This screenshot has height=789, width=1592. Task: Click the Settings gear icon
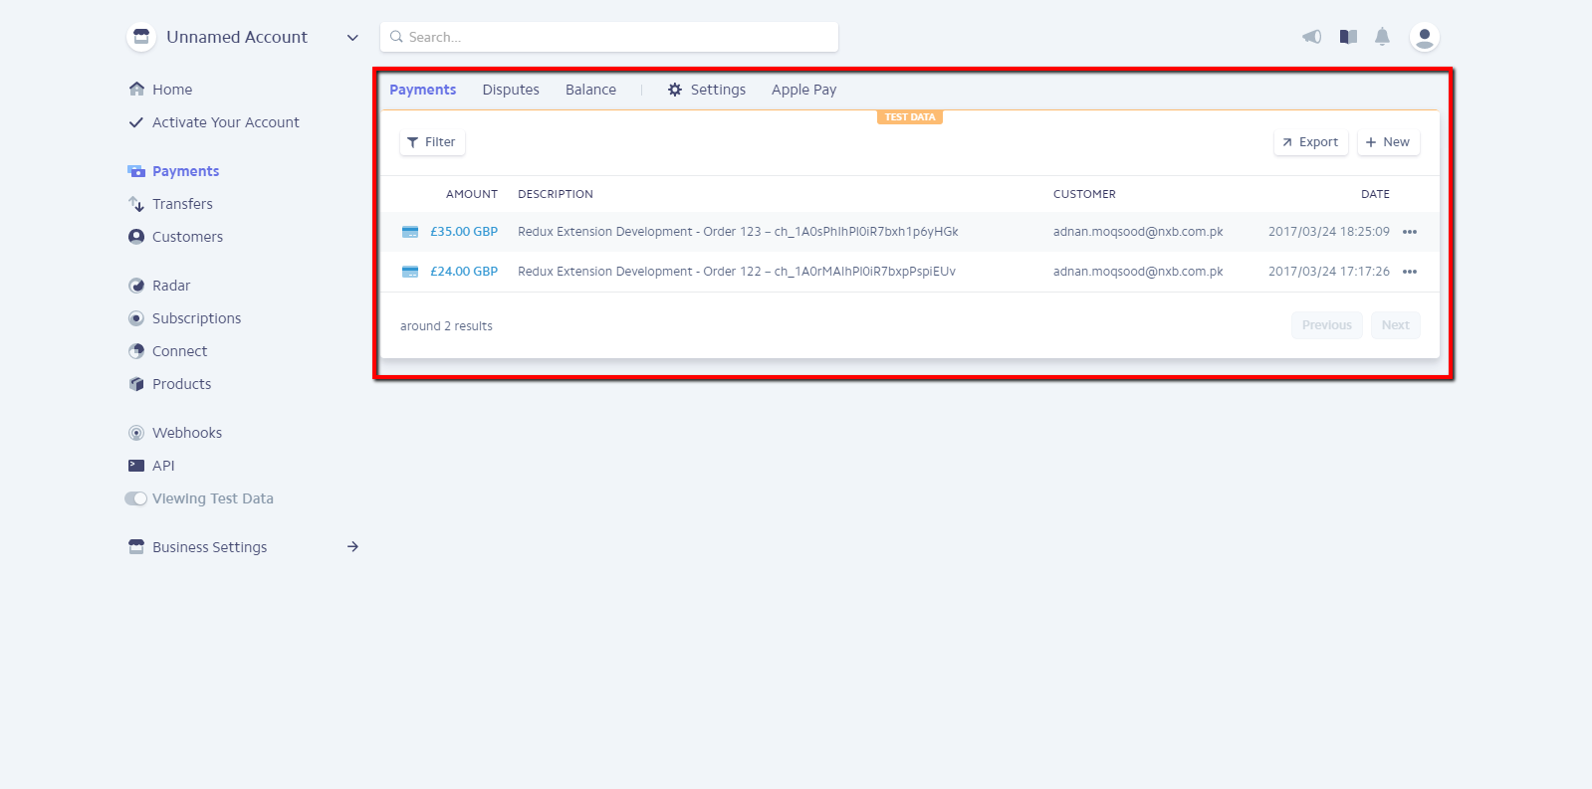[675, 90]
